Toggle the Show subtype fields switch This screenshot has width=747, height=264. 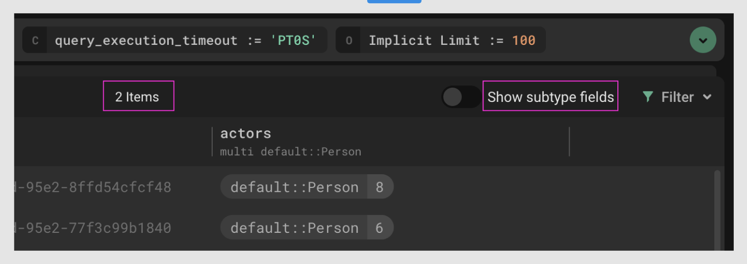click(461, 97)
